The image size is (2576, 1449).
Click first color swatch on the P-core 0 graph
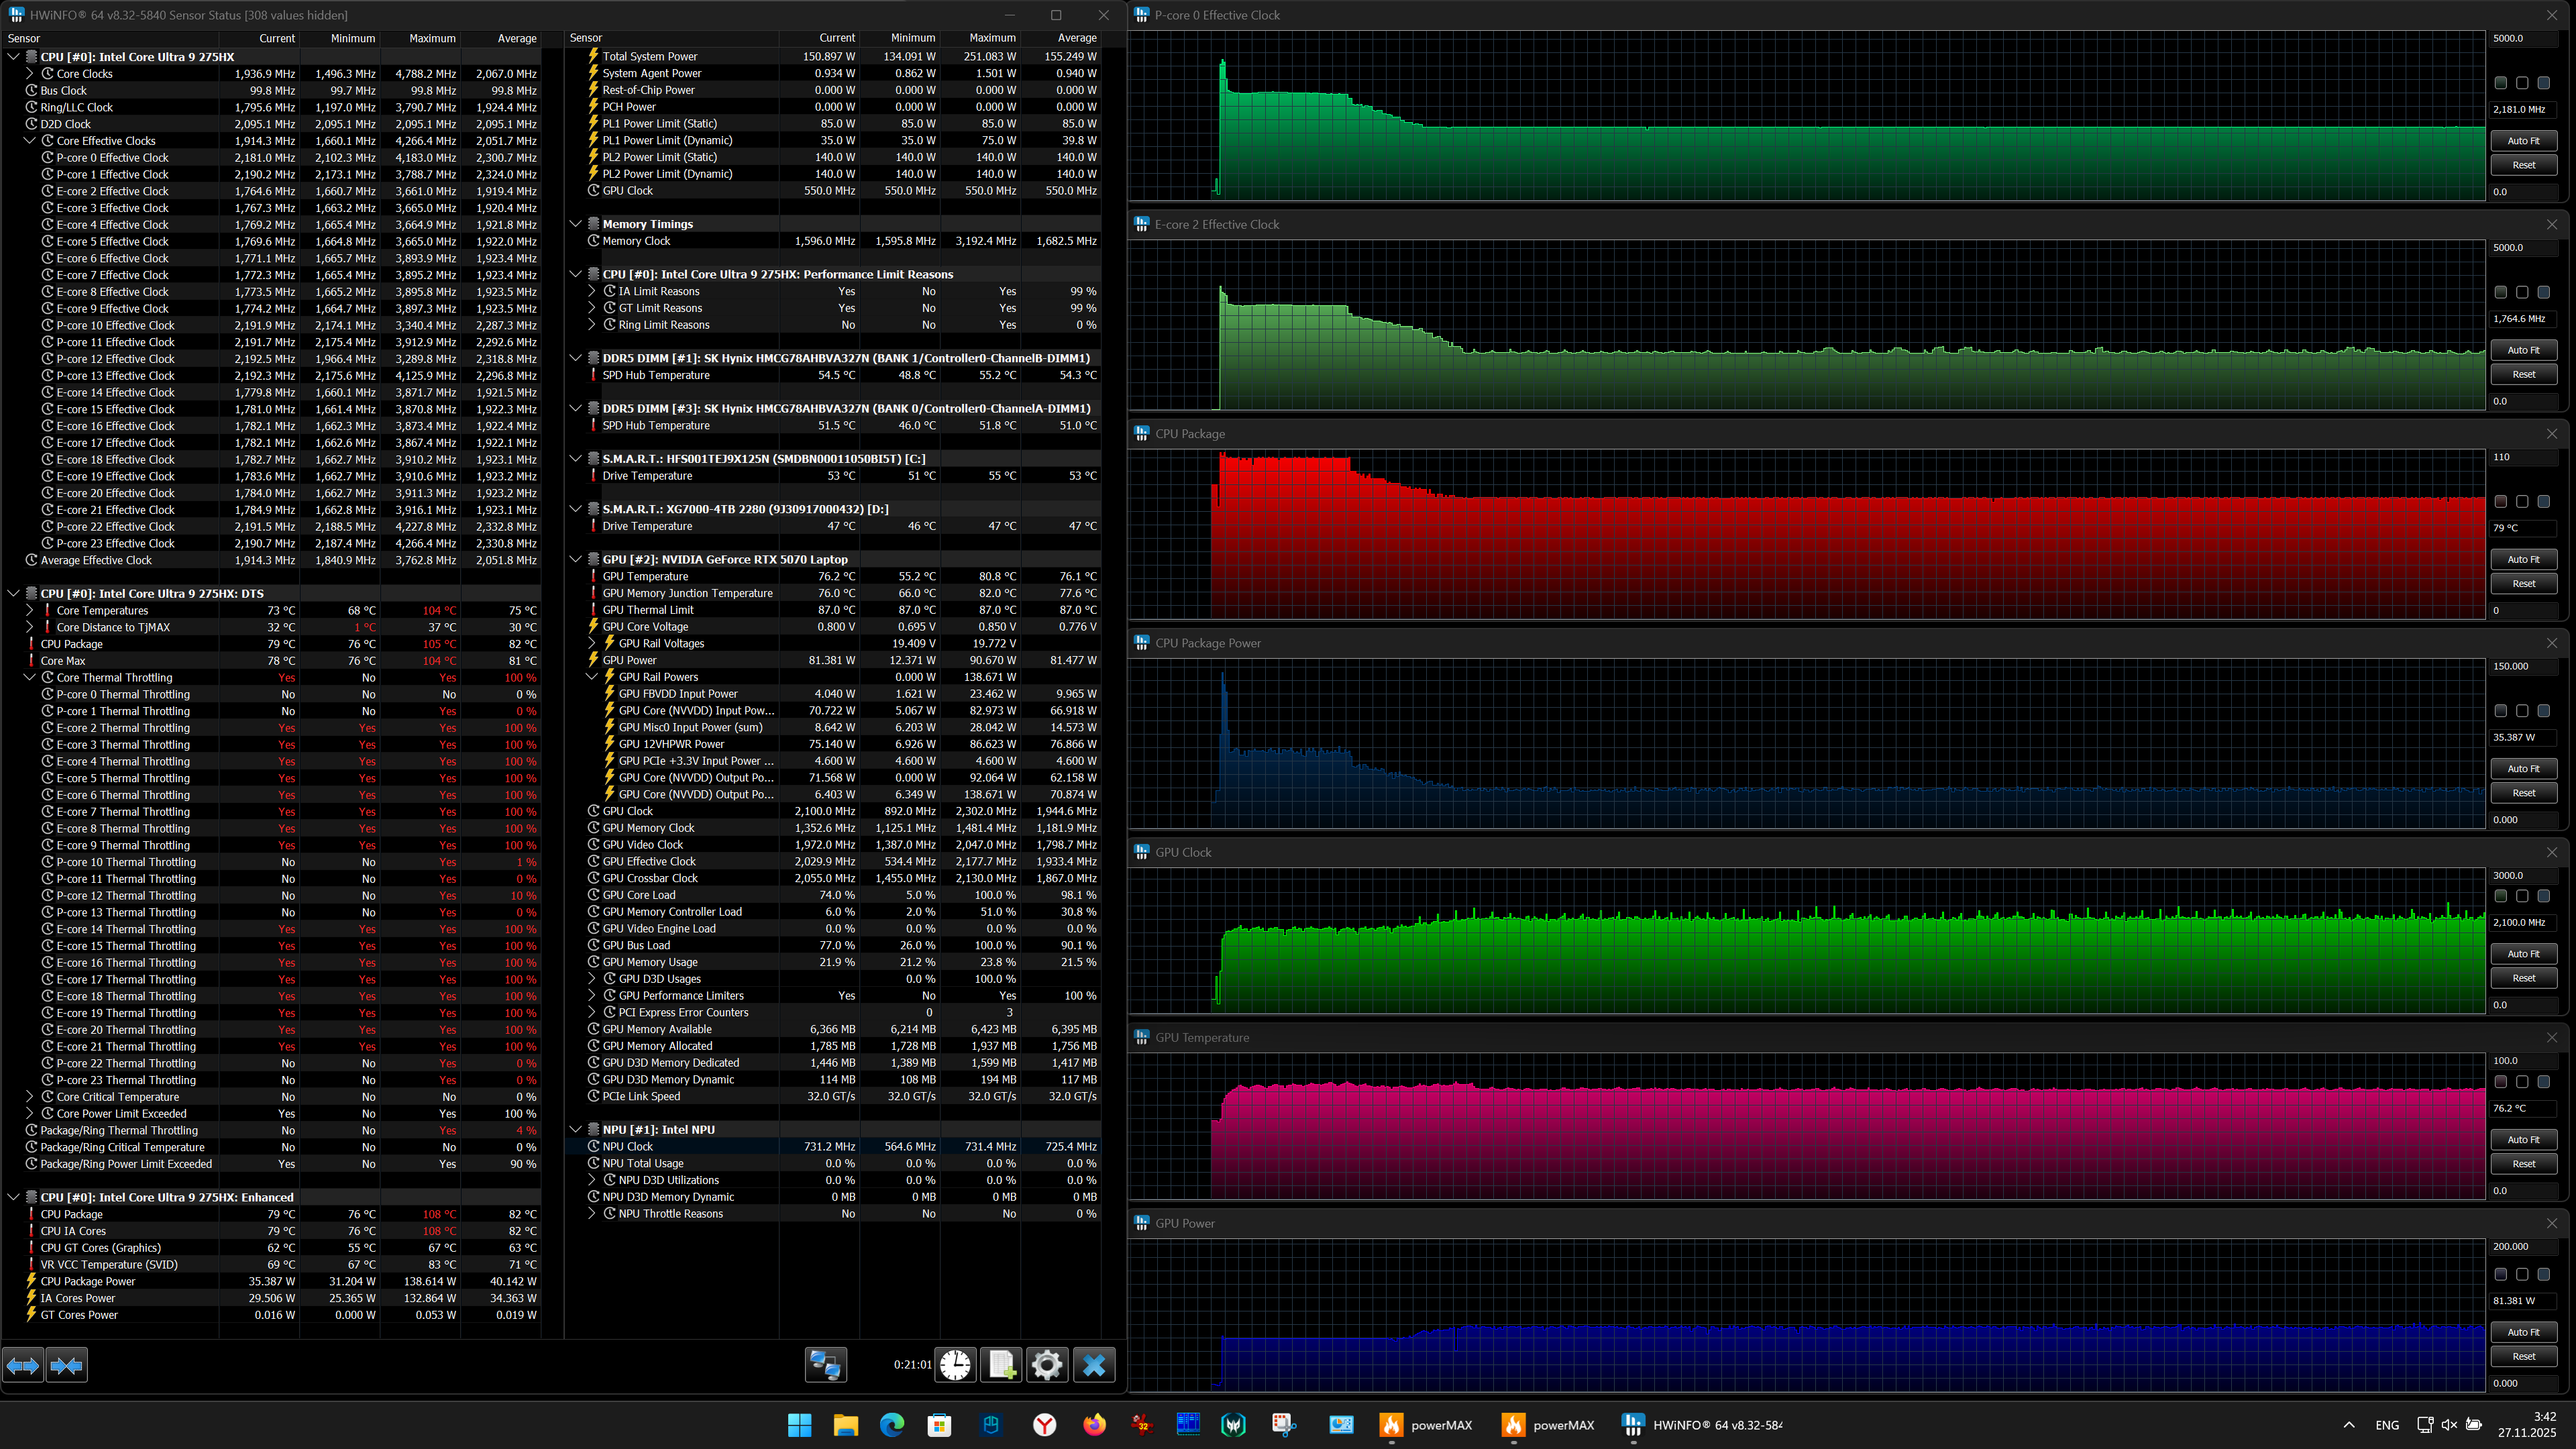point(2500,83)
